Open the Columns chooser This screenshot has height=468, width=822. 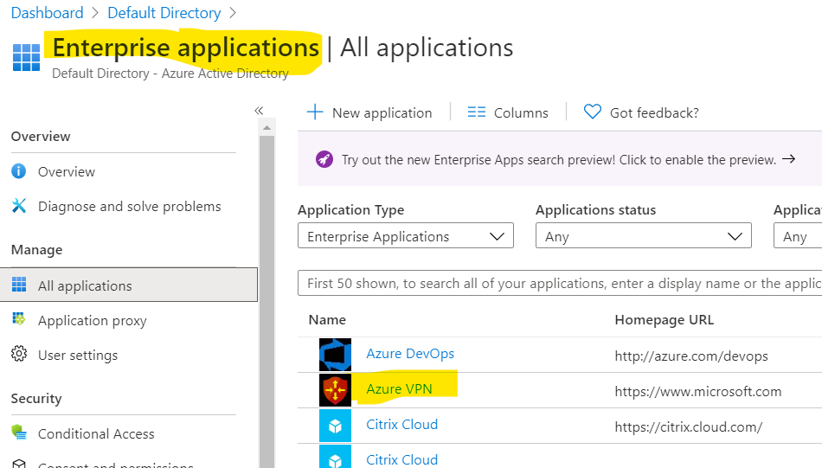point(508,112)
